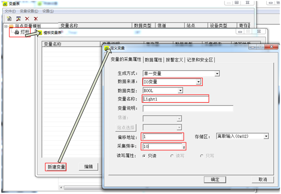The width and height of the screenshot is (281, 194).
Task: Select the 只读 radio button
Action: pyautogui.click(x=144, y=156)
